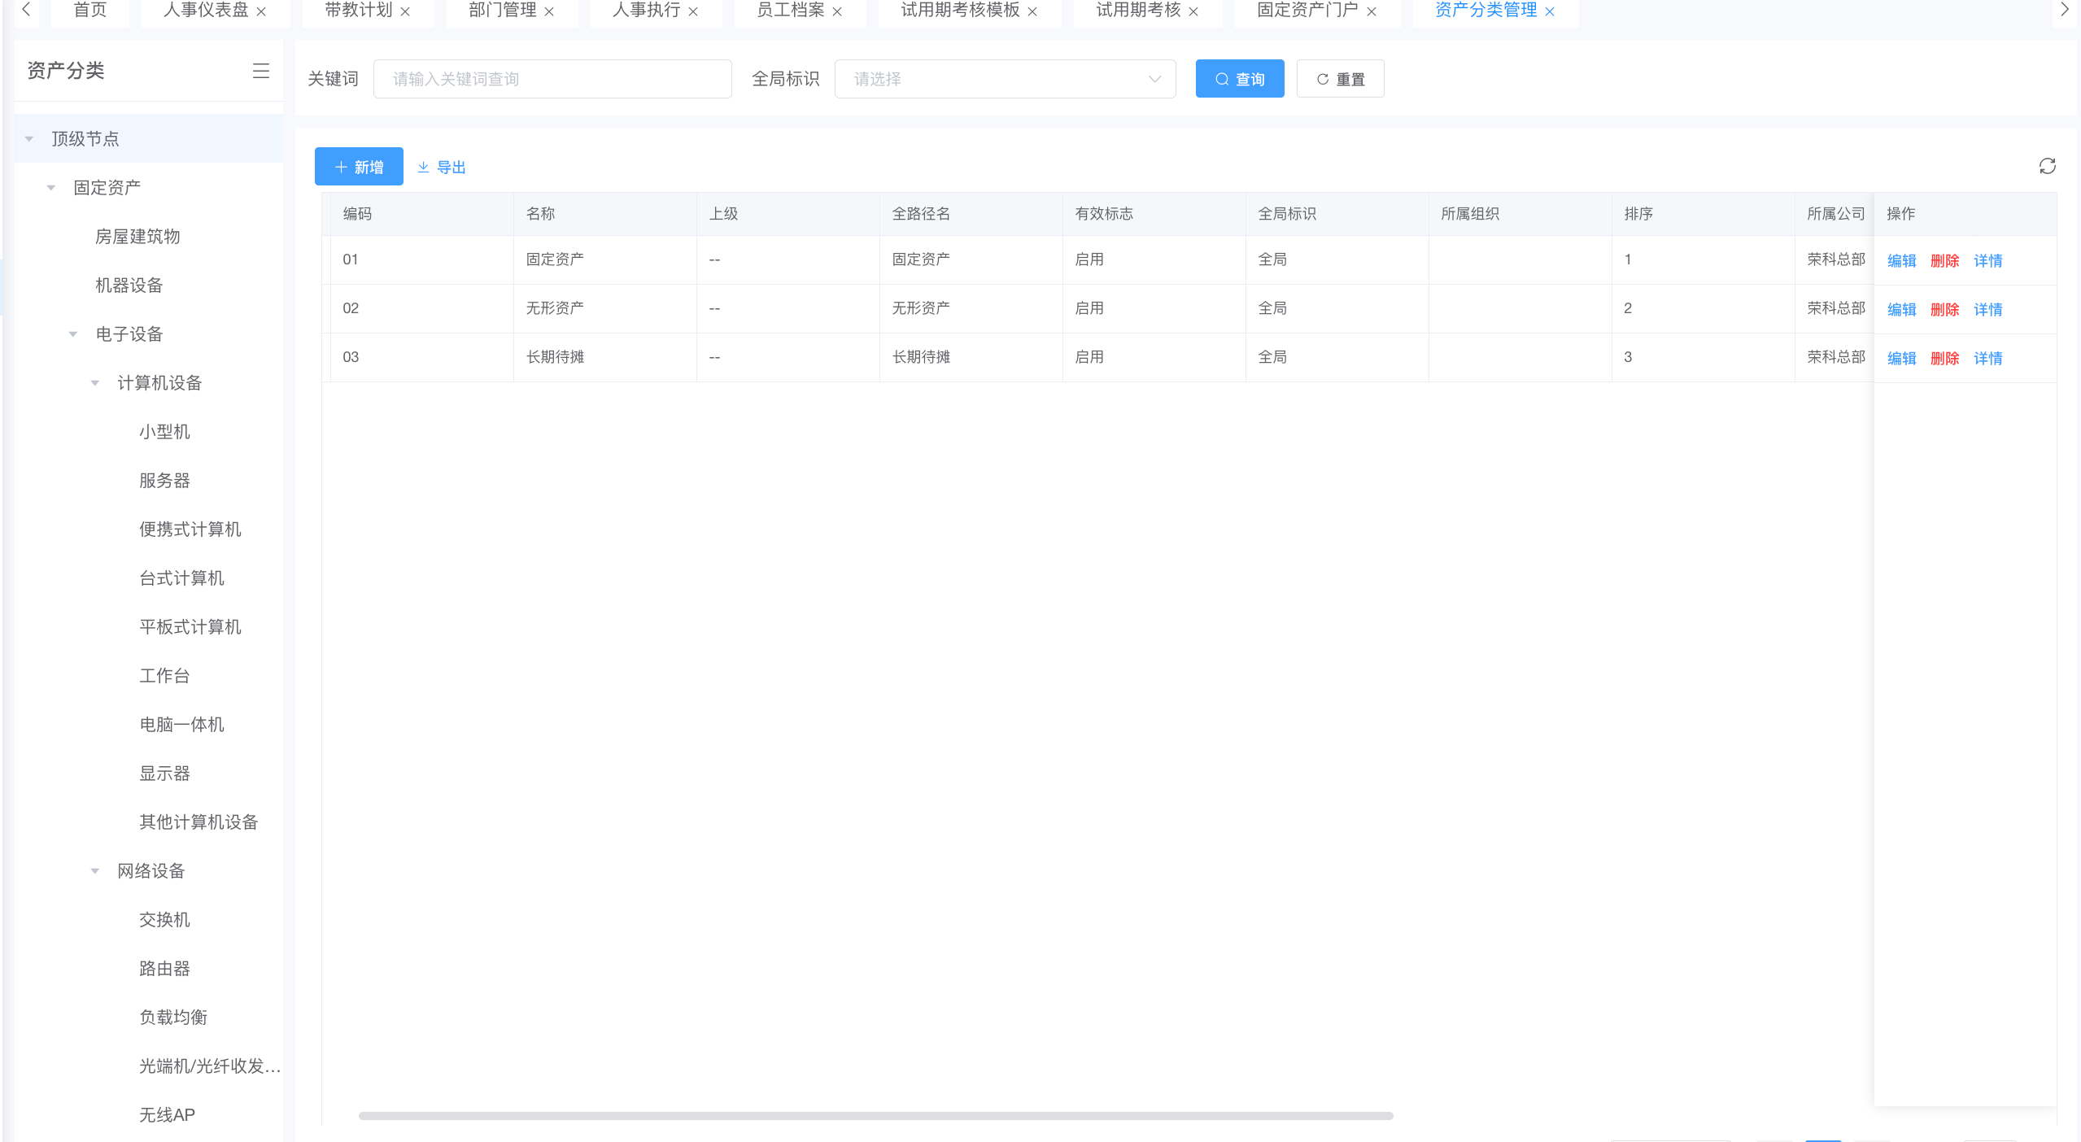Close the 试用期考核模板 tab
Screen dimensions: 2081x1142
click(x=1032, y=11)
